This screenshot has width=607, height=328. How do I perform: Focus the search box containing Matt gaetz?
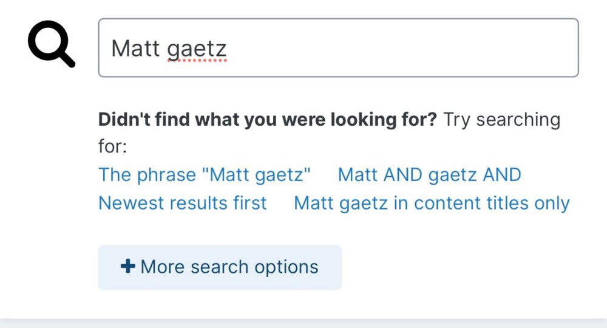point(338,48)
